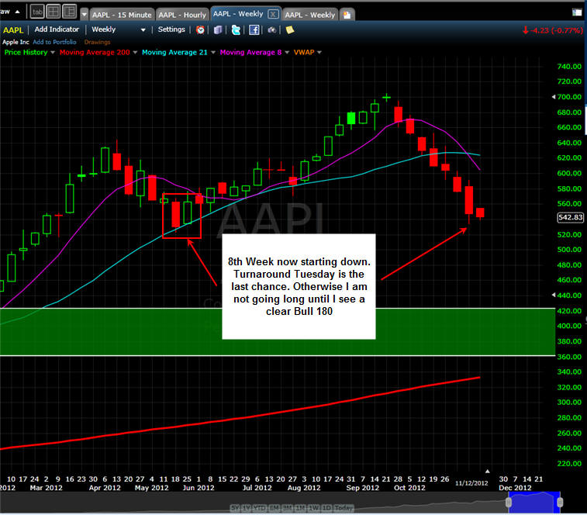Share chart via Twitter icon

coord(236,30)
